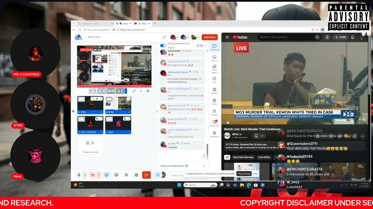Click the YouTube search field
The height and width of the screenshot is (209, 373).
click(285, 37)
